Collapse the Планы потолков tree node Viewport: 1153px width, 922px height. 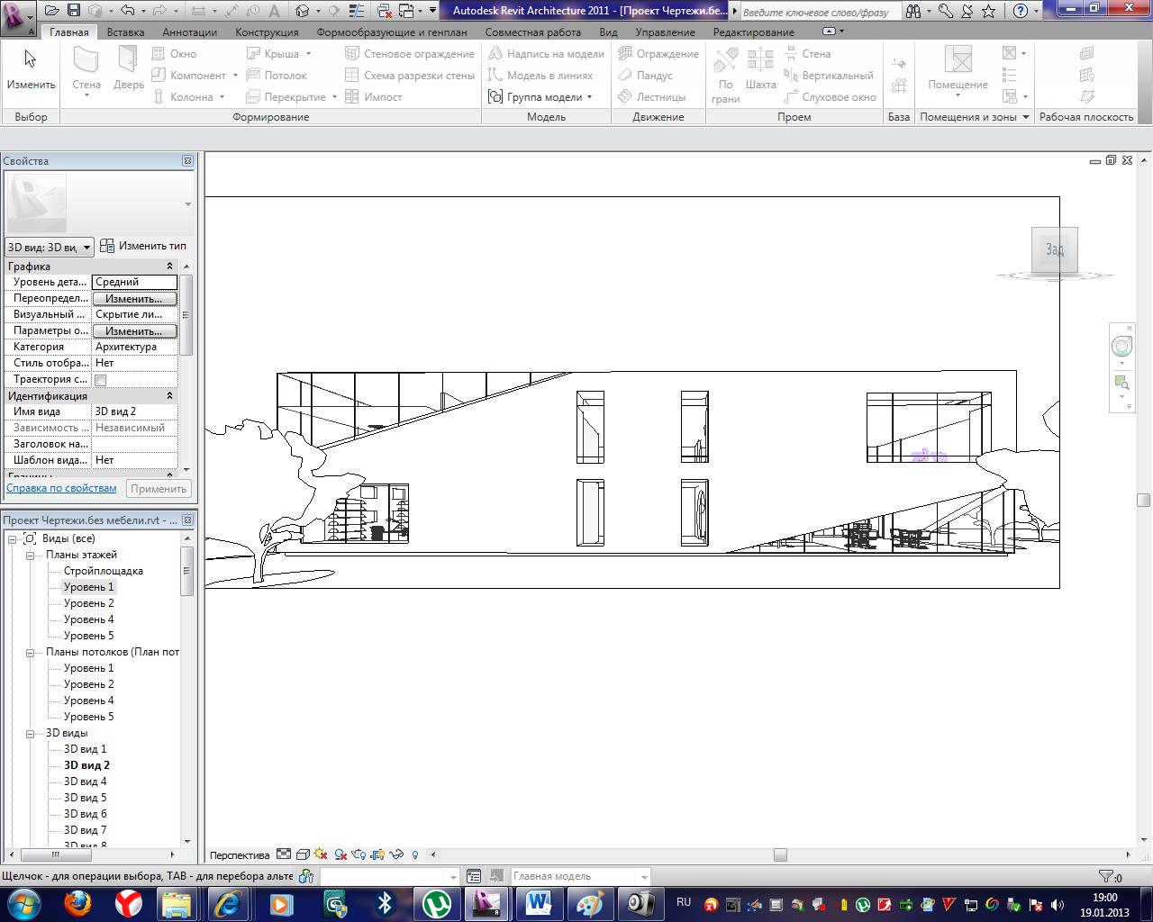point(30,653)
